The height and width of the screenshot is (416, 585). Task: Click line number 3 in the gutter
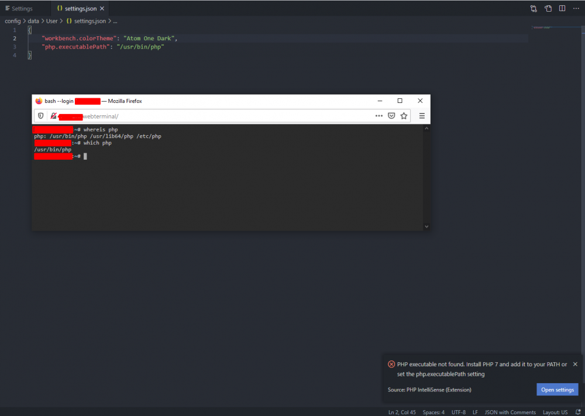tap(15, 47)
